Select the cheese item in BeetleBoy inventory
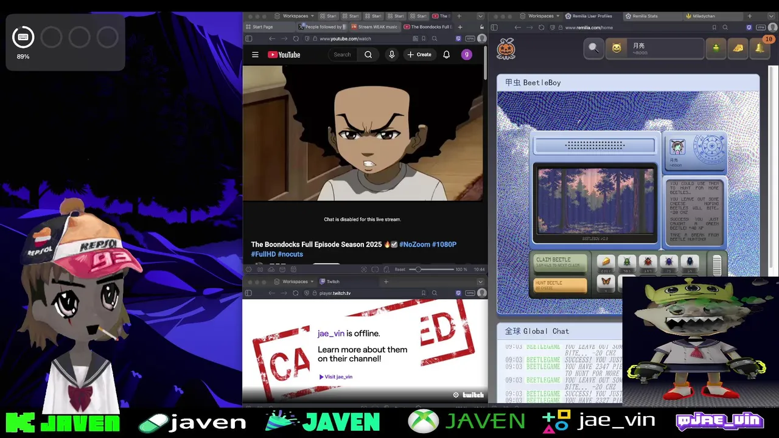The height and width of the screenshot is (438, 779). pos(606,262)
